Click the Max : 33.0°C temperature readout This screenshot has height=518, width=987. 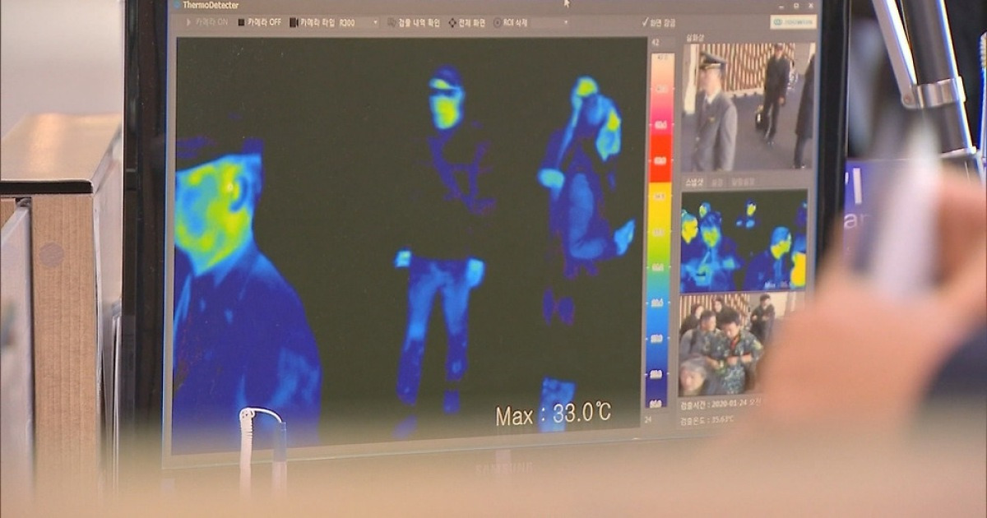pos(553,414)
